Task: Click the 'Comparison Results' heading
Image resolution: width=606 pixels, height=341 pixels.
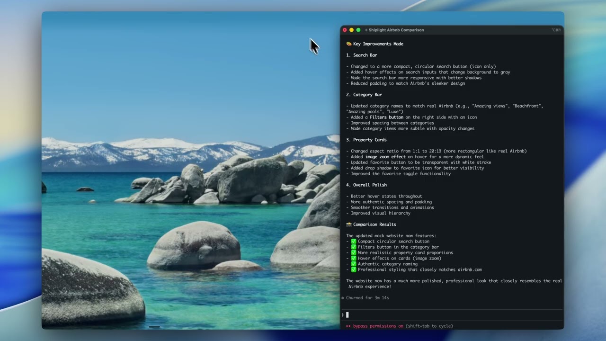Action: (x=374, y=224)
